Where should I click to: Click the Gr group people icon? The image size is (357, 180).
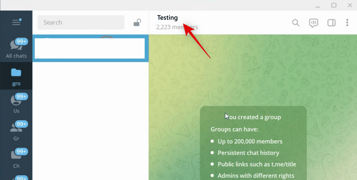15,128
